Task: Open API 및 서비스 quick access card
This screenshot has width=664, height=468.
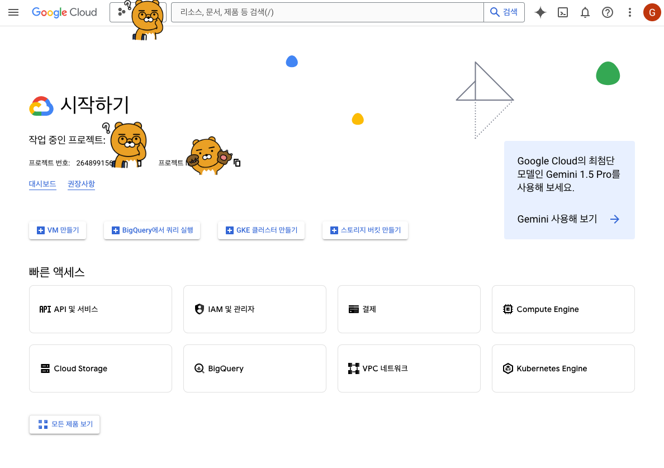Action: (x=101, y=309)
